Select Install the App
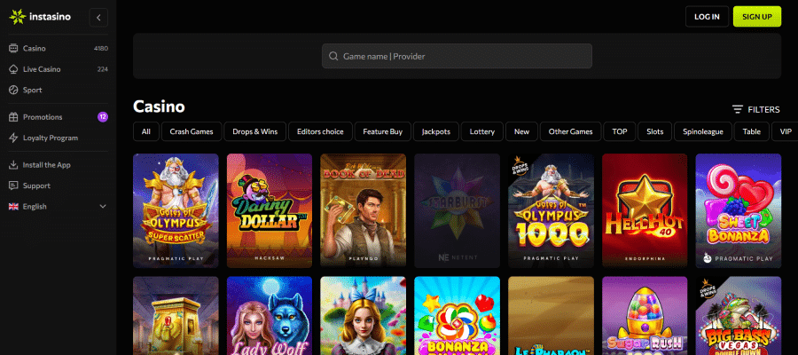The width and height of the screenshot is (798, 355). (58, 165)
